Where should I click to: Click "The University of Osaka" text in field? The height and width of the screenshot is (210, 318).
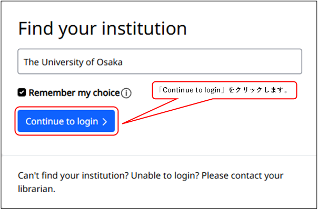pyautogui.click(x=73, y=62)
